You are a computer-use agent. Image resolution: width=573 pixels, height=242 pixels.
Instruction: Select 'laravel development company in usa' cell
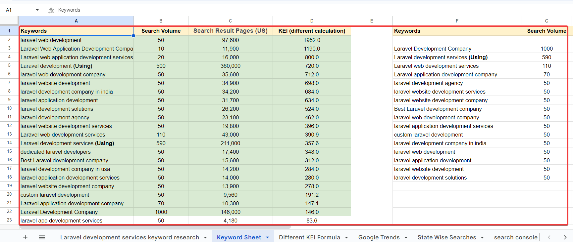[x=76, y=169]
